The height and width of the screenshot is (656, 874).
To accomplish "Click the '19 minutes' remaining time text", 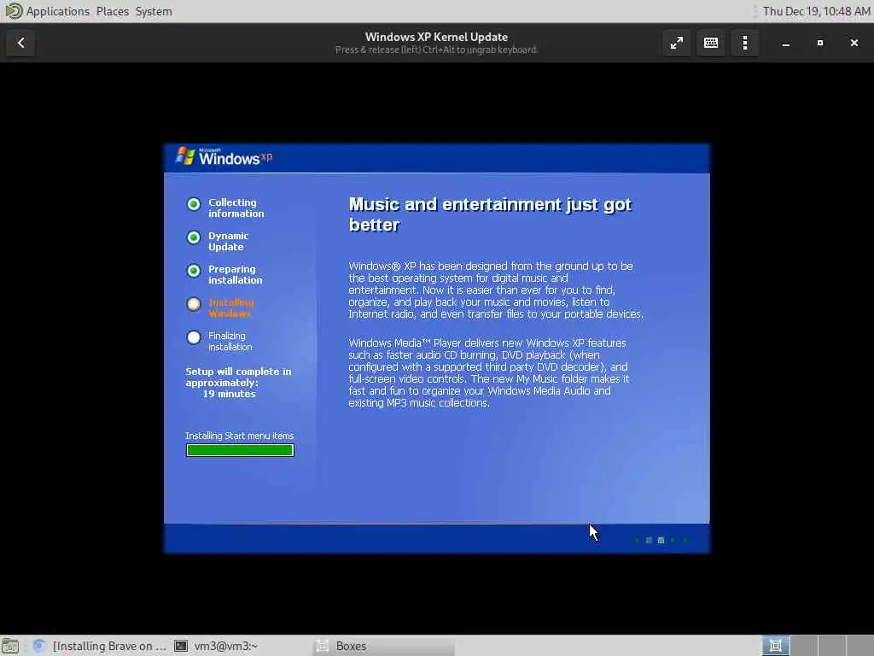I will (229, 394).
